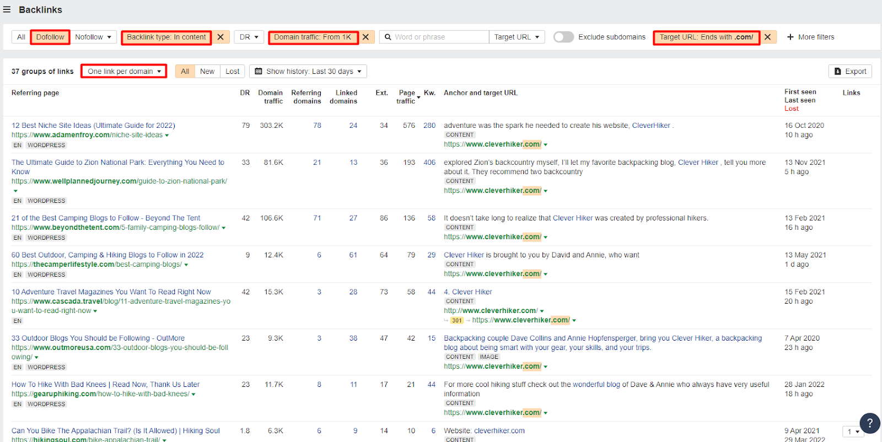Image resolution: width=882 pixels, height=442 pixels.
Task: Expand the thecamperlifestyle.com URL caret
Action: [186, 265]
